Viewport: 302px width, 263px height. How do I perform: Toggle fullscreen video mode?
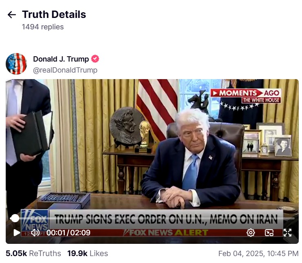click(x=287, y=232)
